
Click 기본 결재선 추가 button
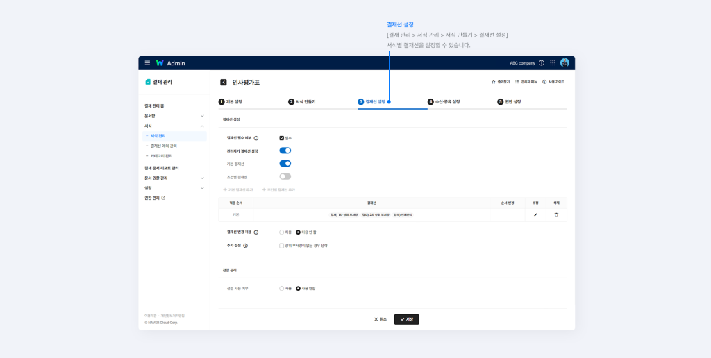tap(238, 190)
